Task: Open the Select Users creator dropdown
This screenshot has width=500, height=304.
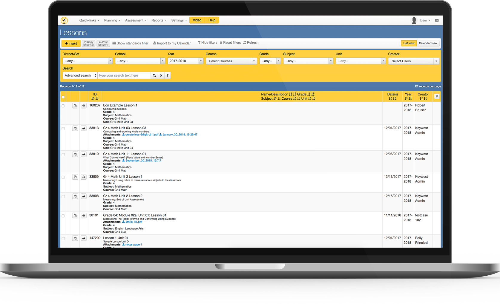Action: [414, 61]
